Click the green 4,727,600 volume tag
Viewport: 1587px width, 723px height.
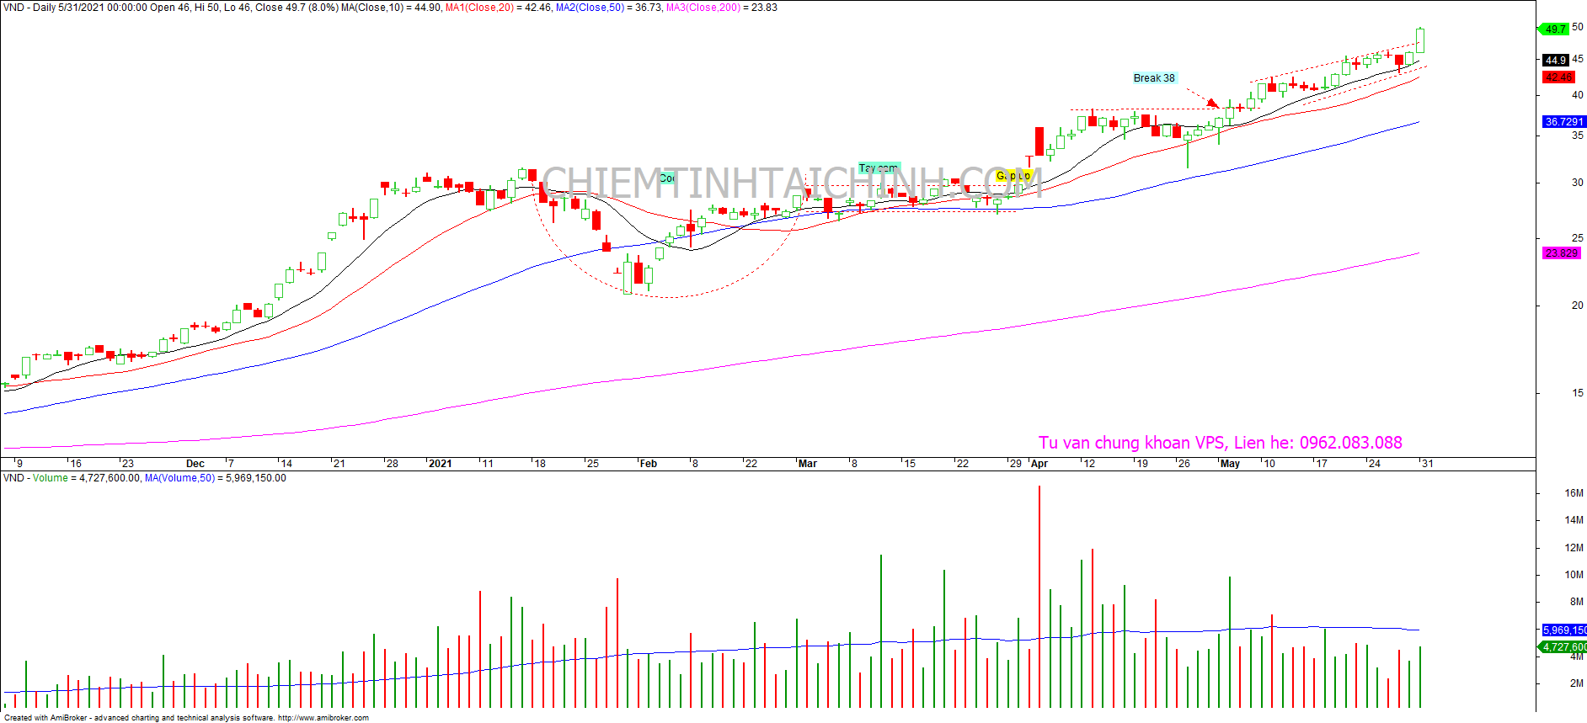point(1563,646)
